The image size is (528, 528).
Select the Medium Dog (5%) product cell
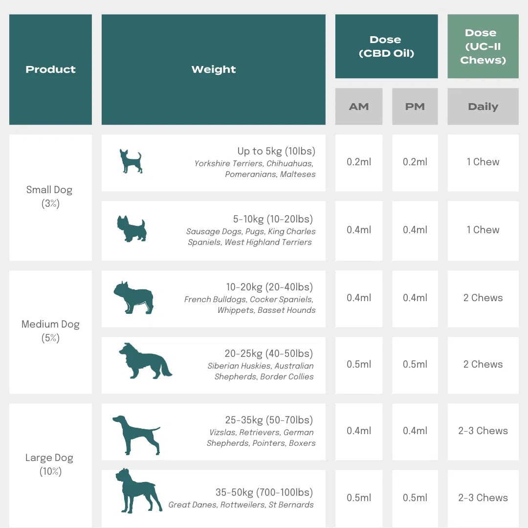(x=50, y=331)
